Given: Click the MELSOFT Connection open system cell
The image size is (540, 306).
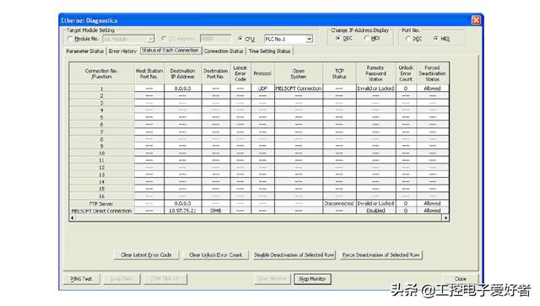Looking at the screenshot, I should tap(299, 89).
